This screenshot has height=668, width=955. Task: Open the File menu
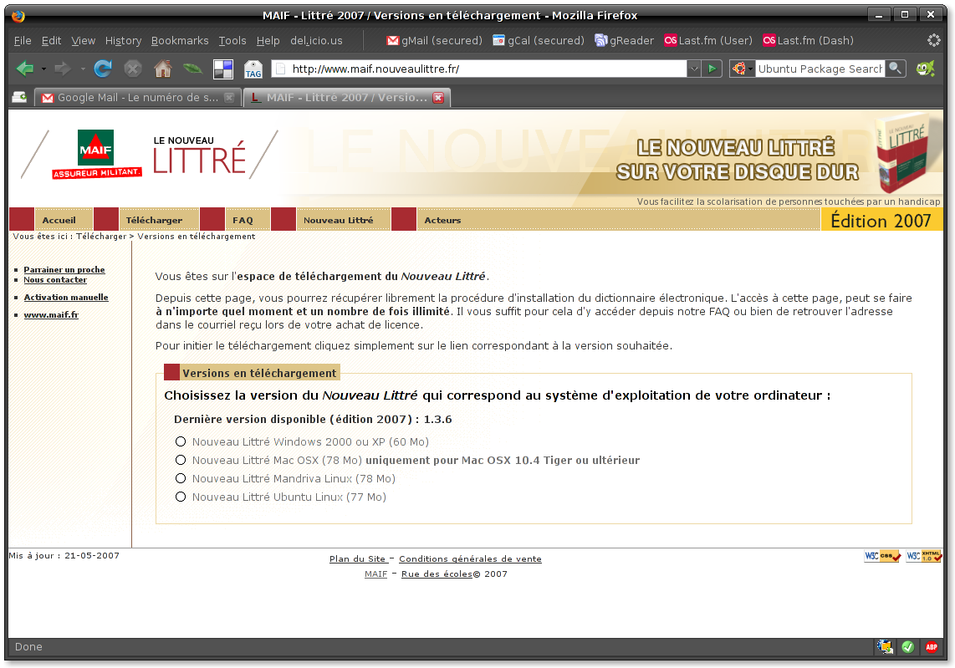23,41
